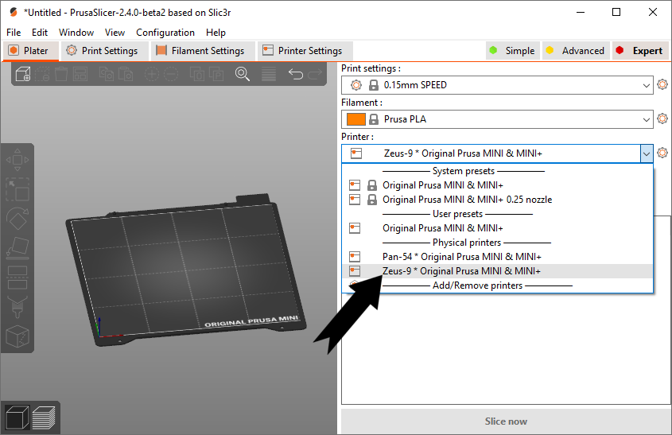Select the Seam painting cube tool
The height and width of the screenshot is (435, 672).
pyautogui.click(x=17, y=336)
